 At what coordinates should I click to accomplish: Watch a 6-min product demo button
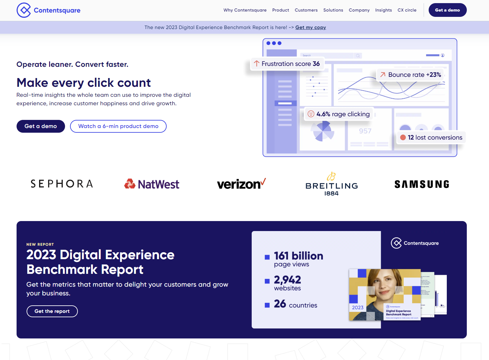click(118, 126)
